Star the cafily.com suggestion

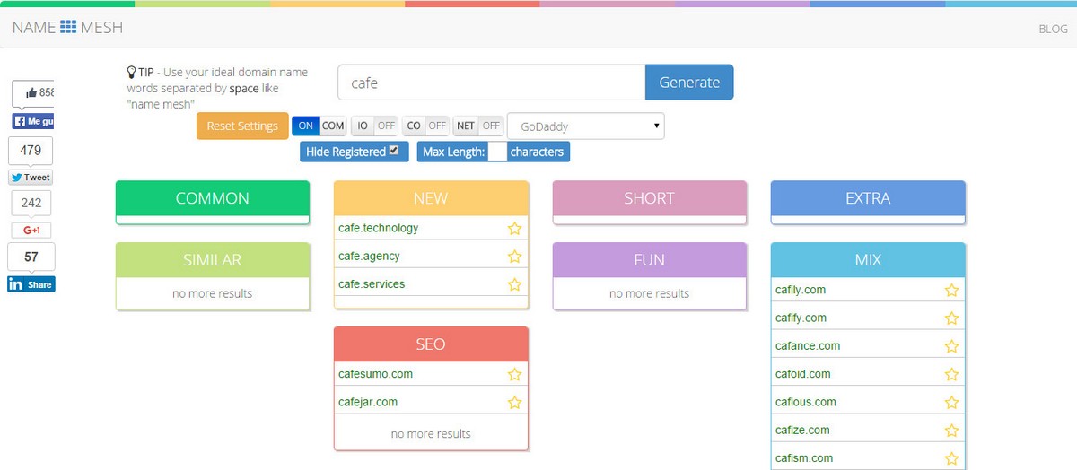pos(951,291)
